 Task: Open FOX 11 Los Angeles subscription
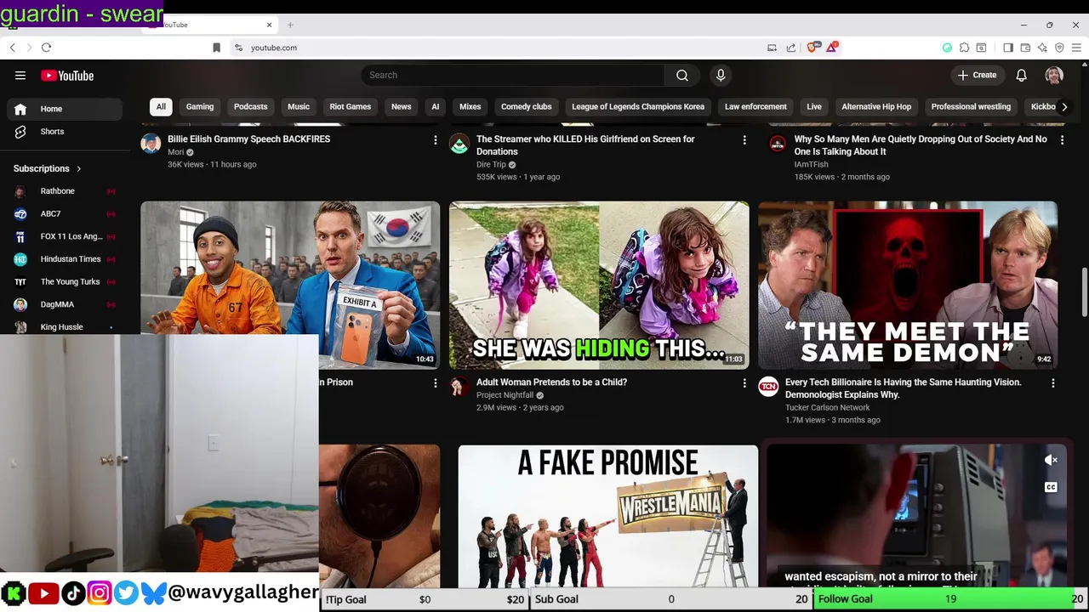[x=65, y=236]
